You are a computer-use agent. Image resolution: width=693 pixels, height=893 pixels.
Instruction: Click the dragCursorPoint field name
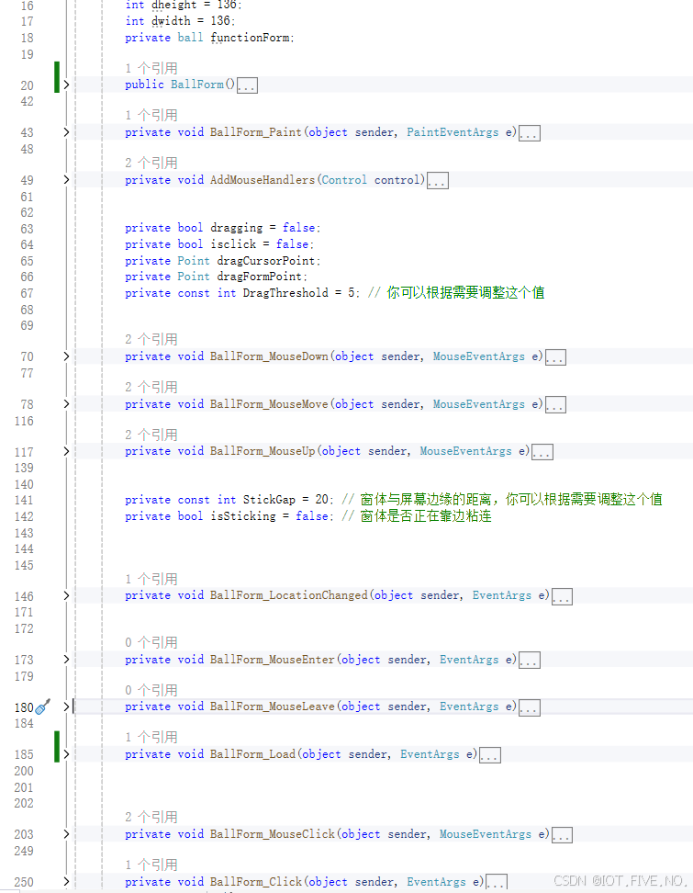(265, 261)
